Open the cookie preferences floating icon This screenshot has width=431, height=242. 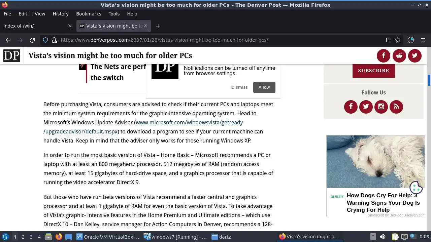[416, 187]
